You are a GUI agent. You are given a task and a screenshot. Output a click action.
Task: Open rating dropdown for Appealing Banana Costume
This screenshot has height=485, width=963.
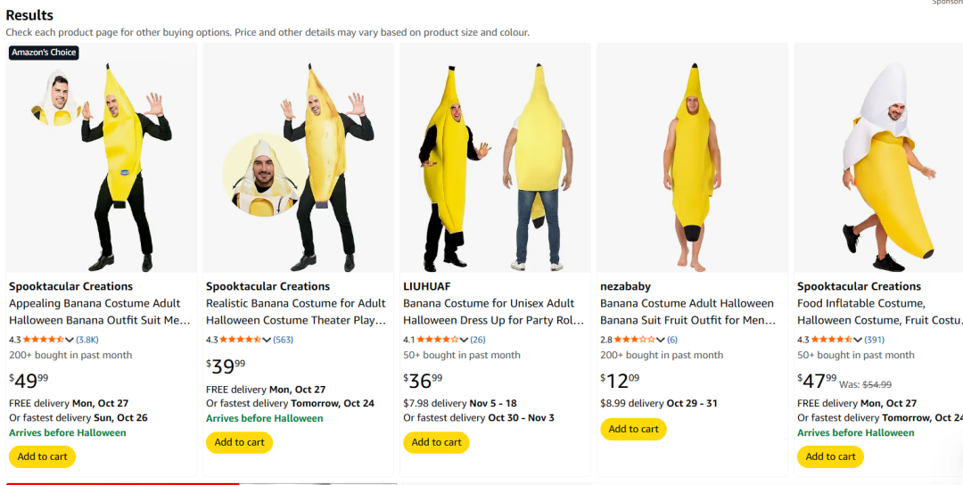click(70, 340)
